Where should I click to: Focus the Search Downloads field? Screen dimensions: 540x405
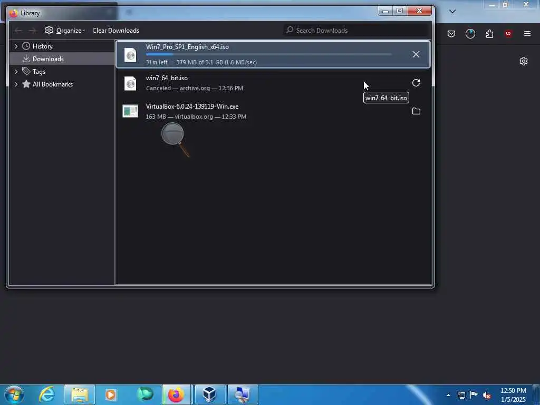point(356,30)
